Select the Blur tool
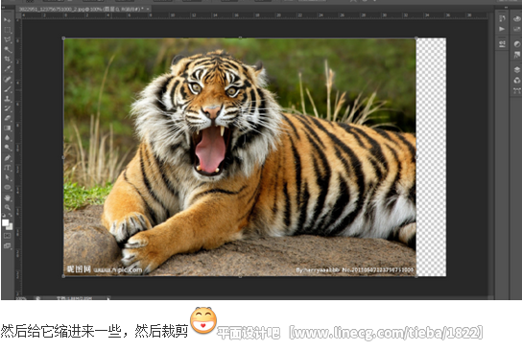 pos(8,138)
